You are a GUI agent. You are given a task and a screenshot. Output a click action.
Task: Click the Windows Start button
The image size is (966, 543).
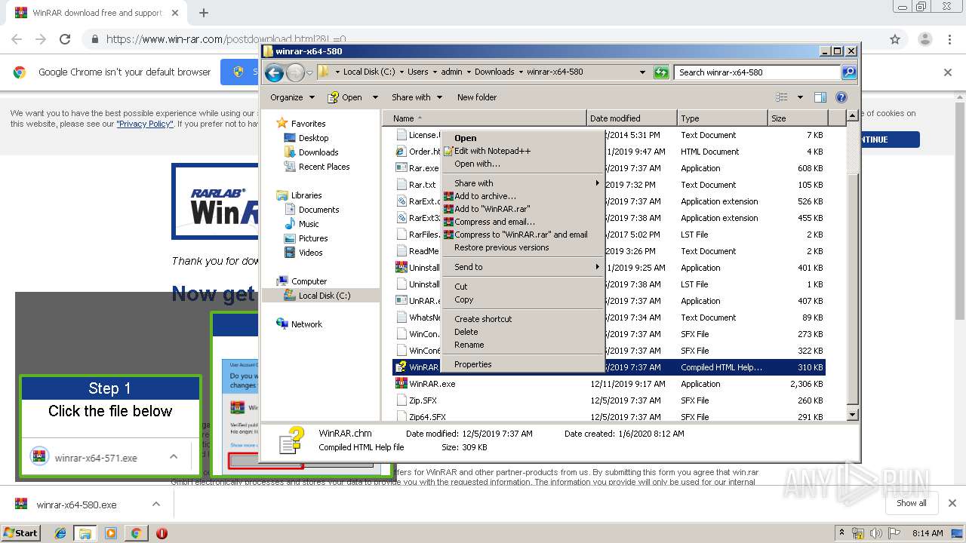pyautogui.click(x=21, y=533)
